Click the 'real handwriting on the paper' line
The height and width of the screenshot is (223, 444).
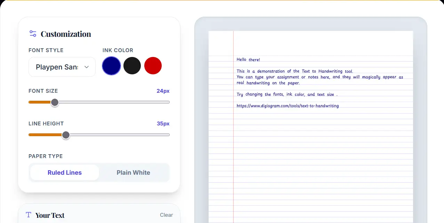pos(268,83)
